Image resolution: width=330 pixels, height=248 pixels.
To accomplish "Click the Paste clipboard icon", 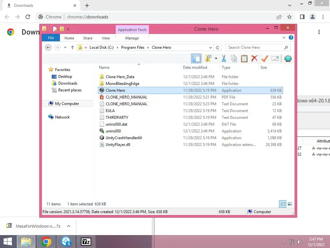I will [x=244, y=58].
